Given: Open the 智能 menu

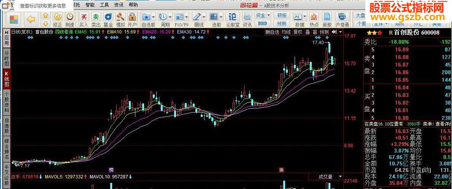Looking at the screenshot, I should pyautogui.click(x=90, y=5).
